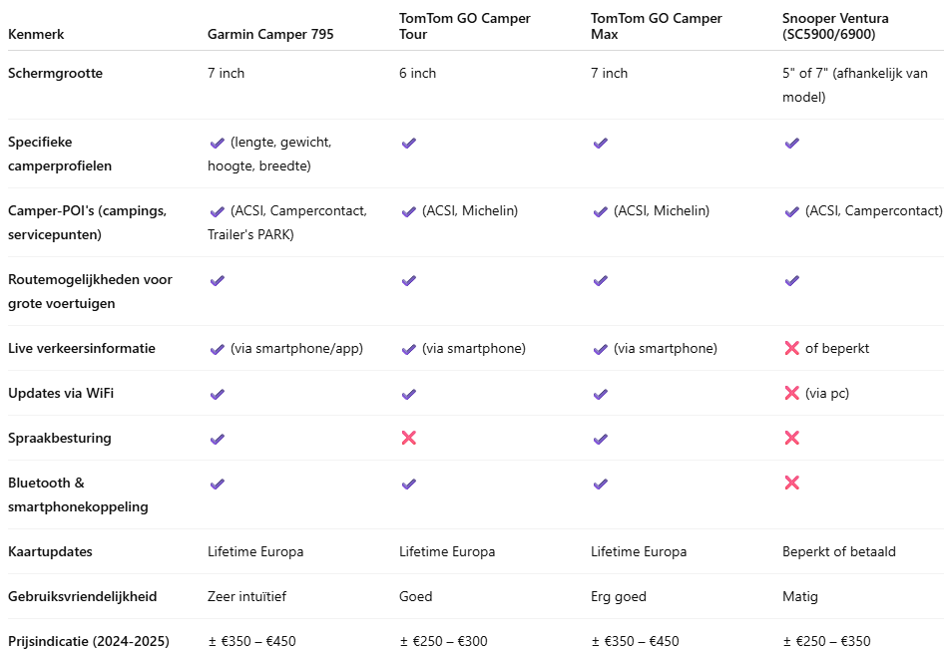Select the 'TomTom GO Camper Tour' column header
The height and width of the screenshot is (650, 944).
point(464,27)
